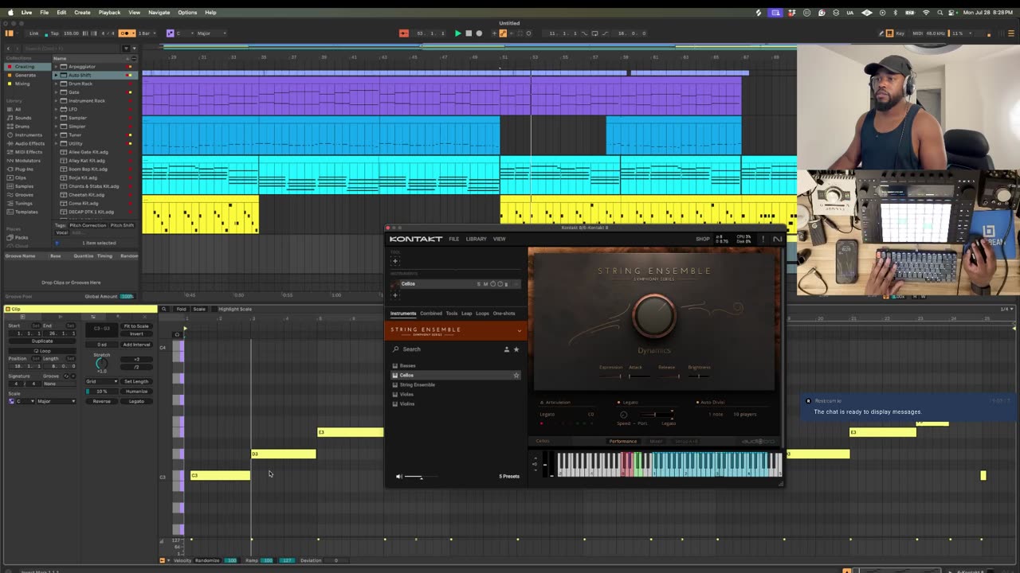
Task: Select the Plug-ins category in the browser
Action: click(24, 169)
